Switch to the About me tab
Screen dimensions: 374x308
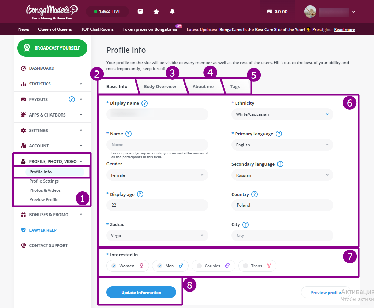click(x=203, y=86)
